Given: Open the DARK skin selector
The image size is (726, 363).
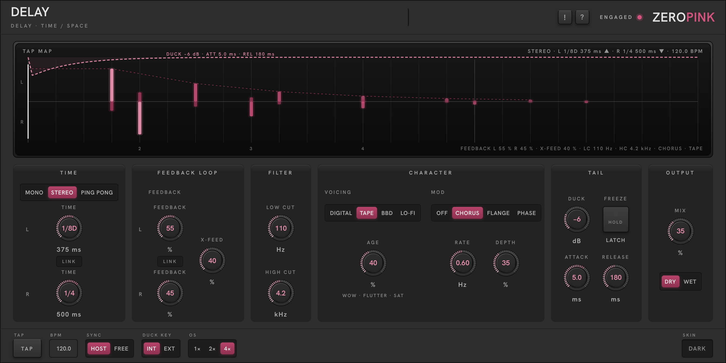Looking at the screenshot, I should coord(697,349).
